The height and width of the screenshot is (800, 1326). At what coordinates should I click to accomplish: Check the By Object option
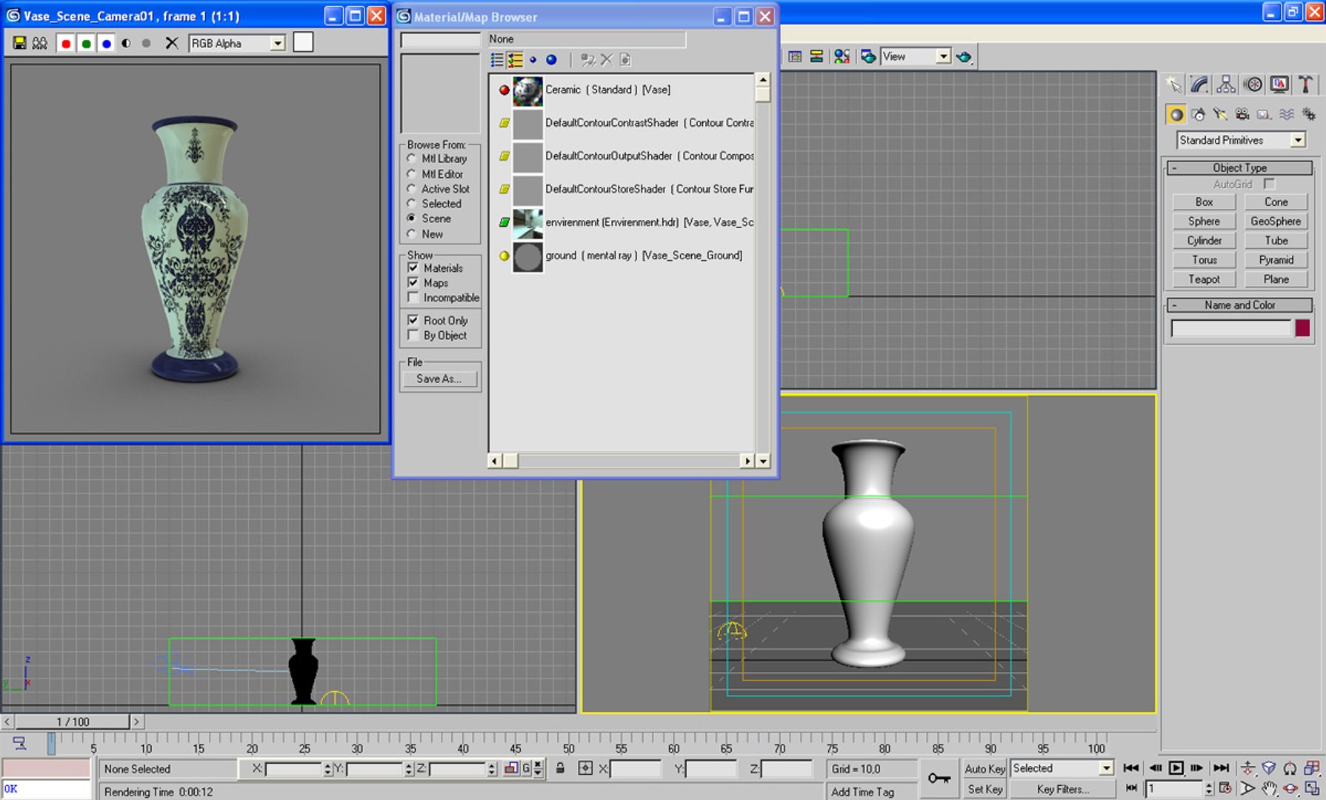tap(413, 336)
